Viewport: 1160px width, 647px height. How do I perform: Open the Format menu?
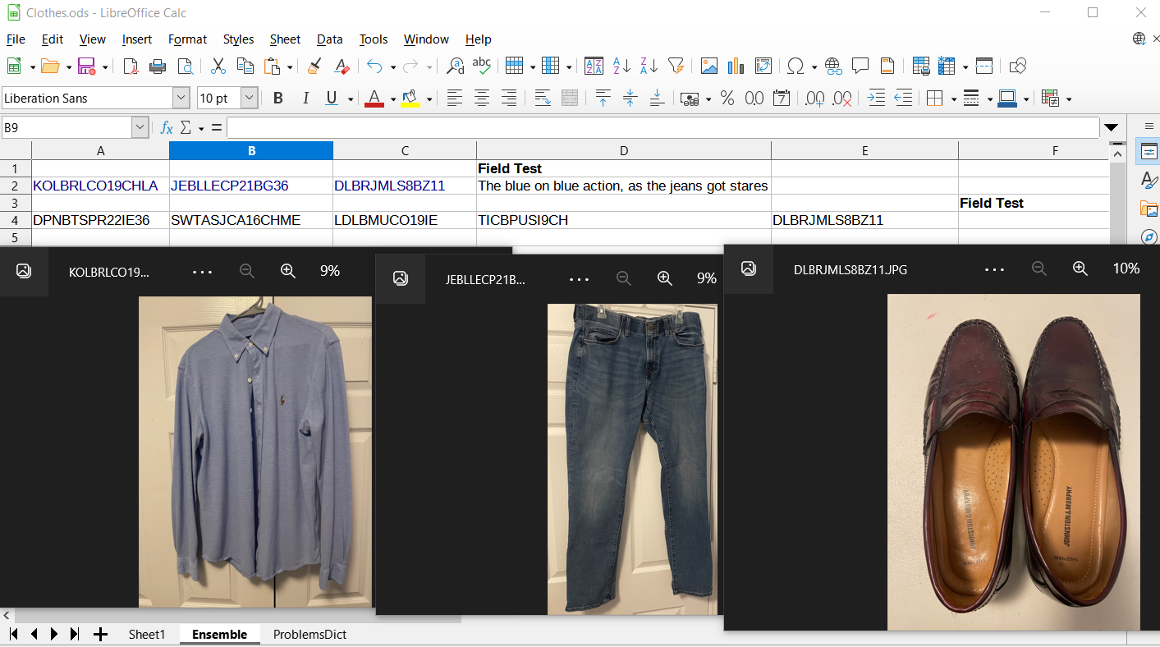coord(187,39)
